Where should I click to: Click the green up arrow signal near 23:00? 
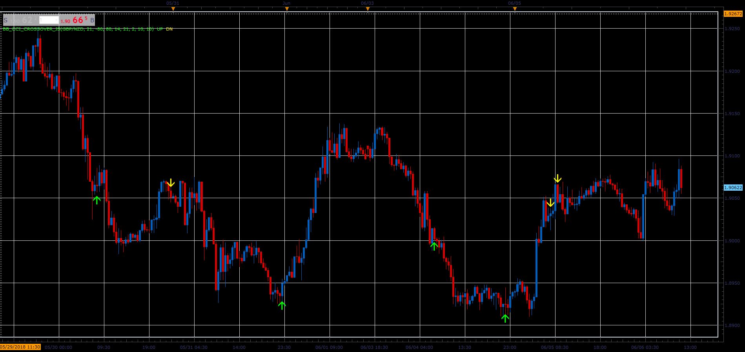pos(505,318)
